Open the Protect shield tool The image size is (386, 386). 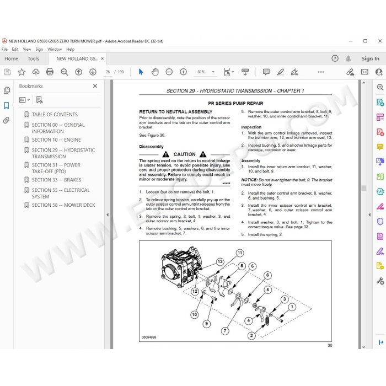(380, 222)
